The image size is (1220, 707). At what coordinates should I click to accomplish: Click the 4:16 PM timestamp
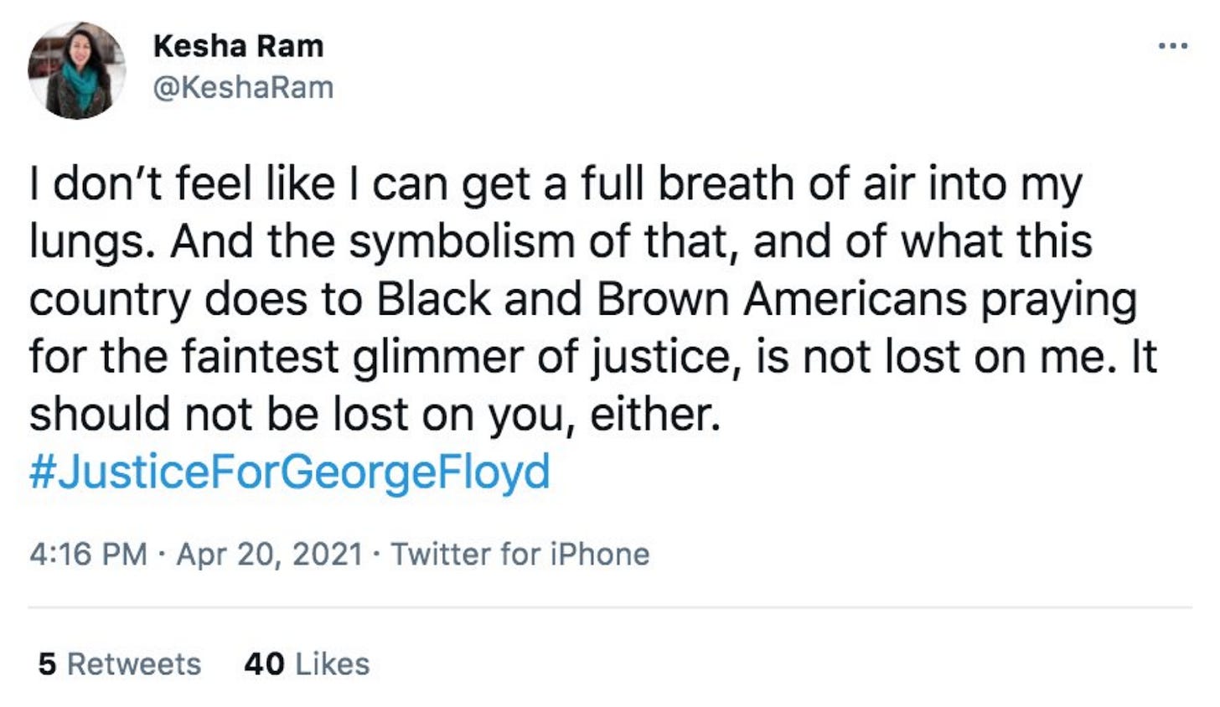coord(88,555)
